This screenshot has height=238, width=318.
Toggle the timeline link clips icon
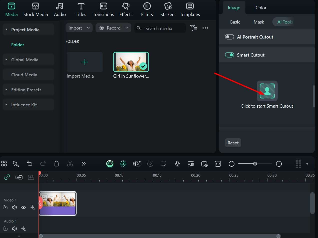pos(7,177)
